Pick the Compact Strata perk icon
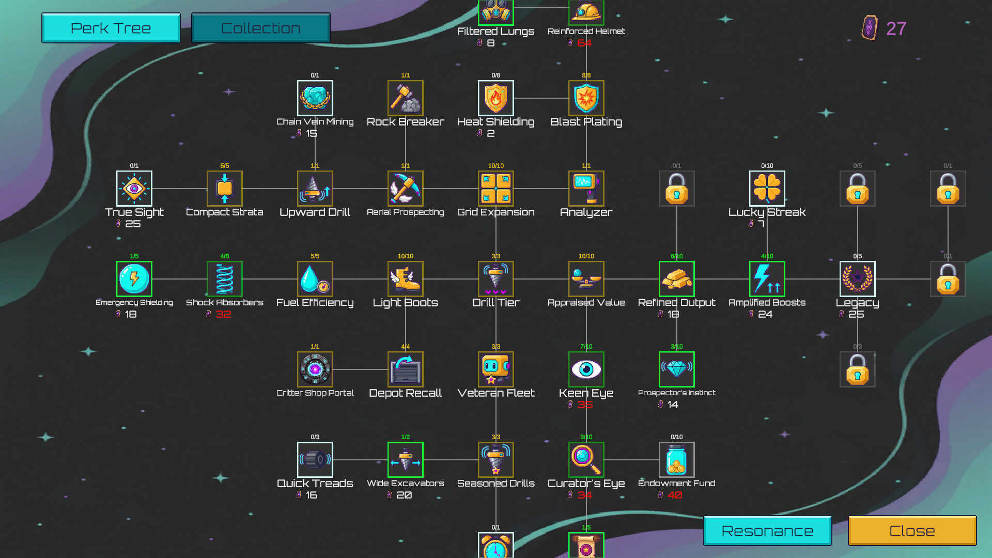The image size is (992, 558). click(x=225, y=189)
